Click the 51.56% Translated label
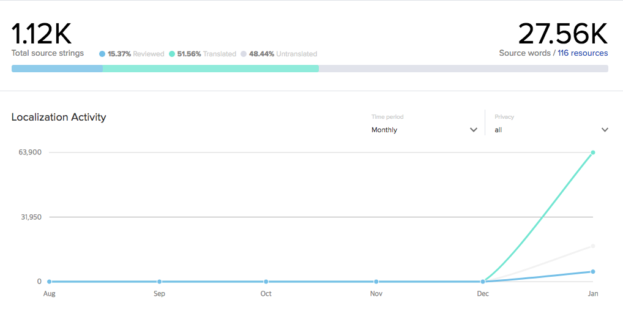The image size is (623, 319). point(207,54)
